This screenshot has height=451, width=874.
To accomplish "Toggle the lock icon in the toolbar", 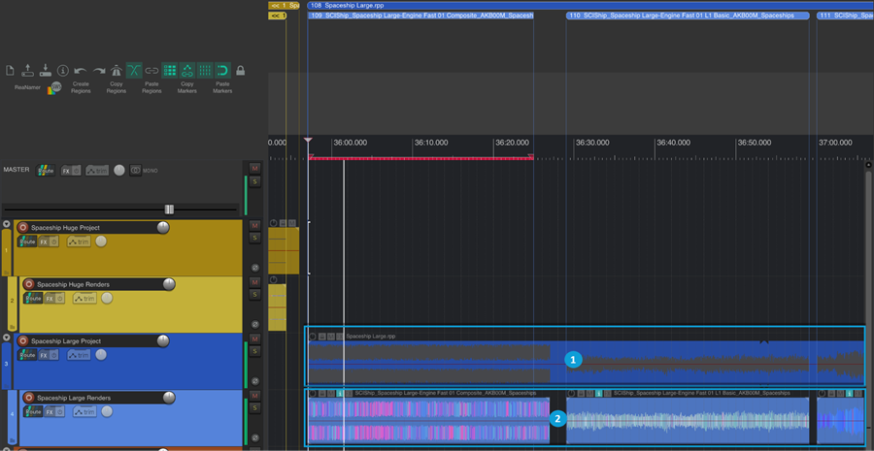I will [240, 71].
